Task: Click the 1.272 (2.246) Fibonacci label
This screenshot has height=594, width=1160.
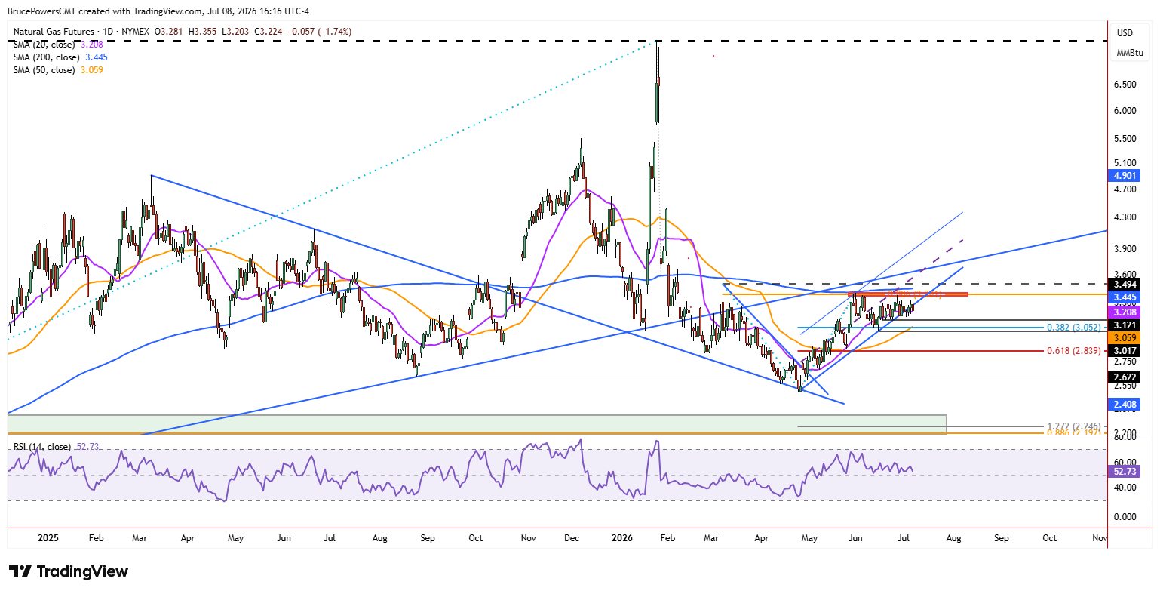Action: tap(1074, 426)
